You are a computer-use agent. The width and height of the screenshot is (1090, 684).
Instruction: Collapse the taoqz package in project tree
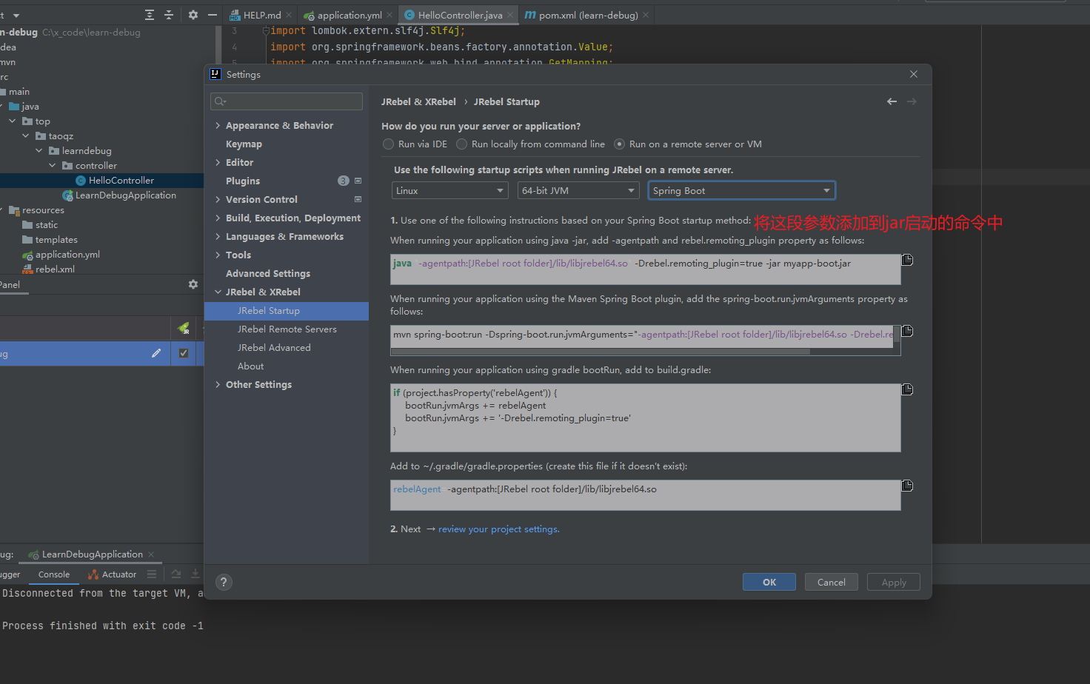coord(26,135)
